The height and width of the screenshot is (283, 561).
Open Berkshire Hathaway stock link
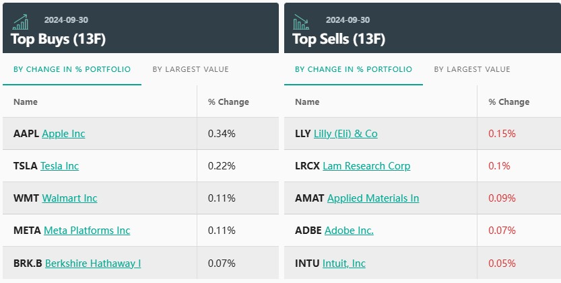point(93,263)
